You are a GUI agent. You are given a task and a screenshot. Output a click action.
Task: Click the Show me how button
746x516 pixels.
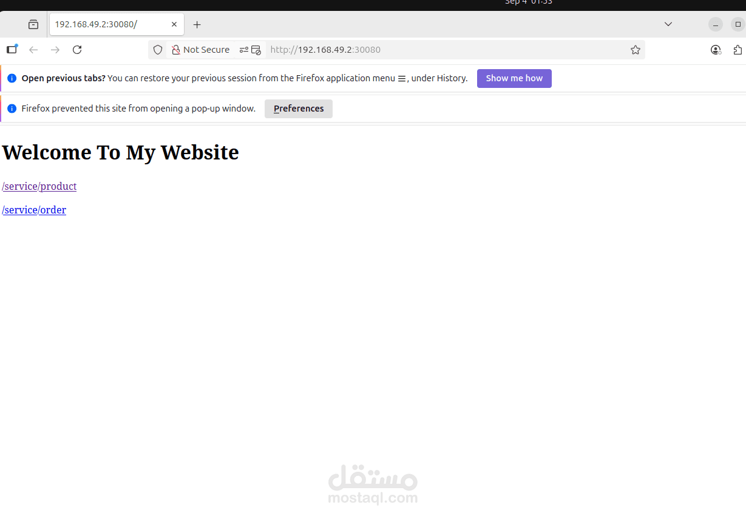coord(514,78)
